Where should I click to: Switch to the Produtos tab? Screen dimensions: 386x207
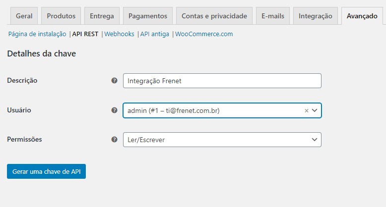pyautogui.click(x=61, y=16)
